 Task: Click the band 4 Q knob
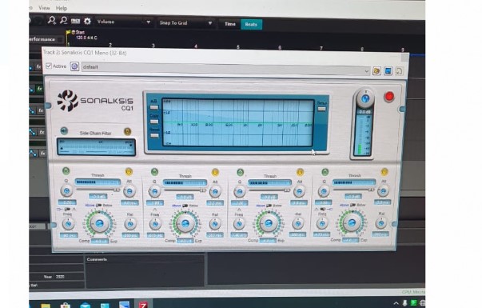coord(324,191)
